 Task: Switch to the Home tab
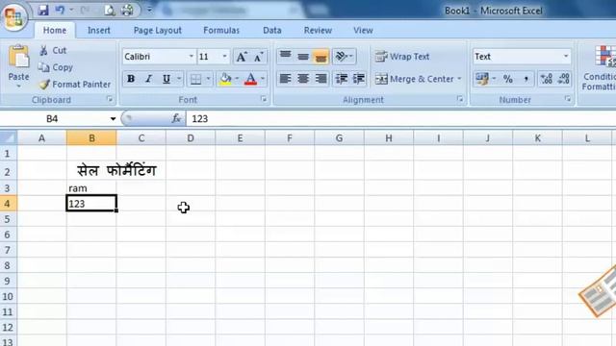[55, 30]
